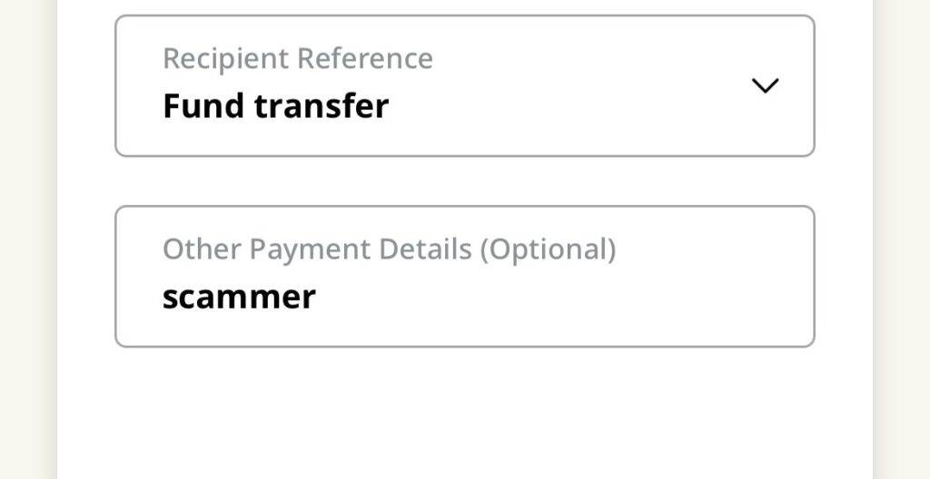Tap the down arrow beside Fund transfer
Image resolution: width=930 pixels, height=479 pixels.
tap(765, 85)
